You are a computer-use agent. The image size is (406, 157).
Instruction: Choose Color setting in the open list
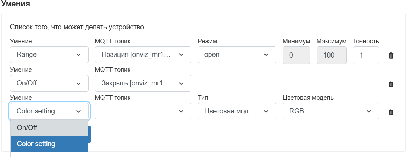49,144
